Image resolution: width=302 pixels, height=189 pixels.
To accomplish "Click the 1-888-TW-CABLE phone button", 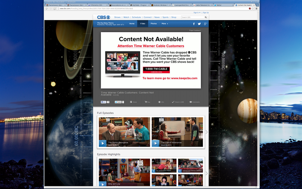I will (156, 70).
